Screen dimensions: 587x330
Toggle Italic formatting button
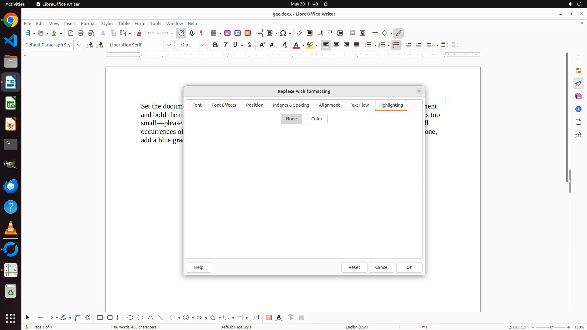225,45
